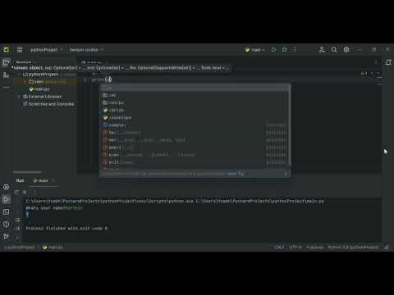Open the Git tool window icon
The height and width of the screenshot is (295, 394).
tap(6, 237)
